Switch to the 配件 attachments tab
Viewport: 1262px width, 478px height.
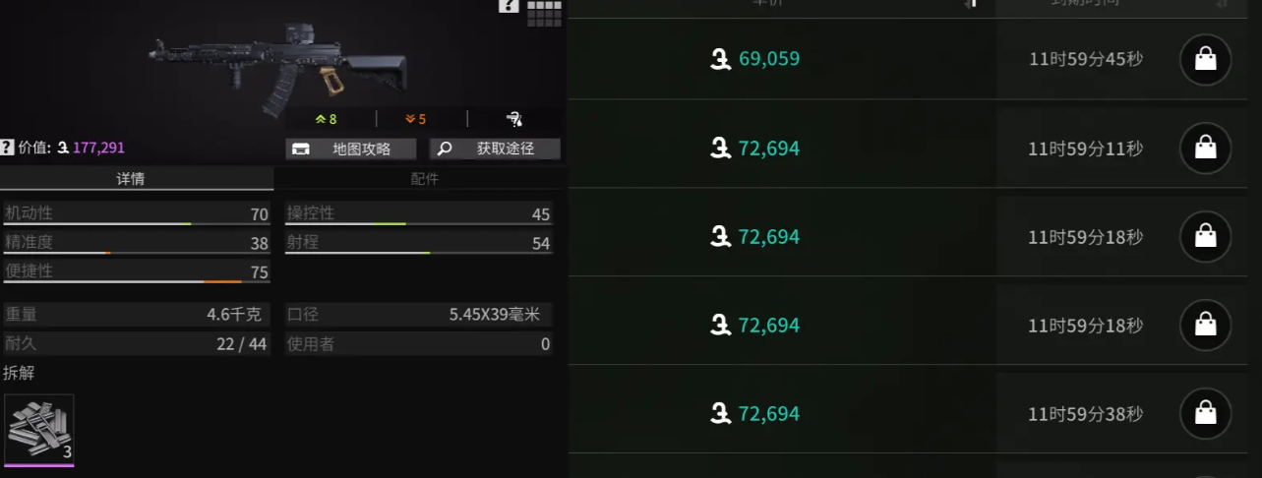pos(424,179)
